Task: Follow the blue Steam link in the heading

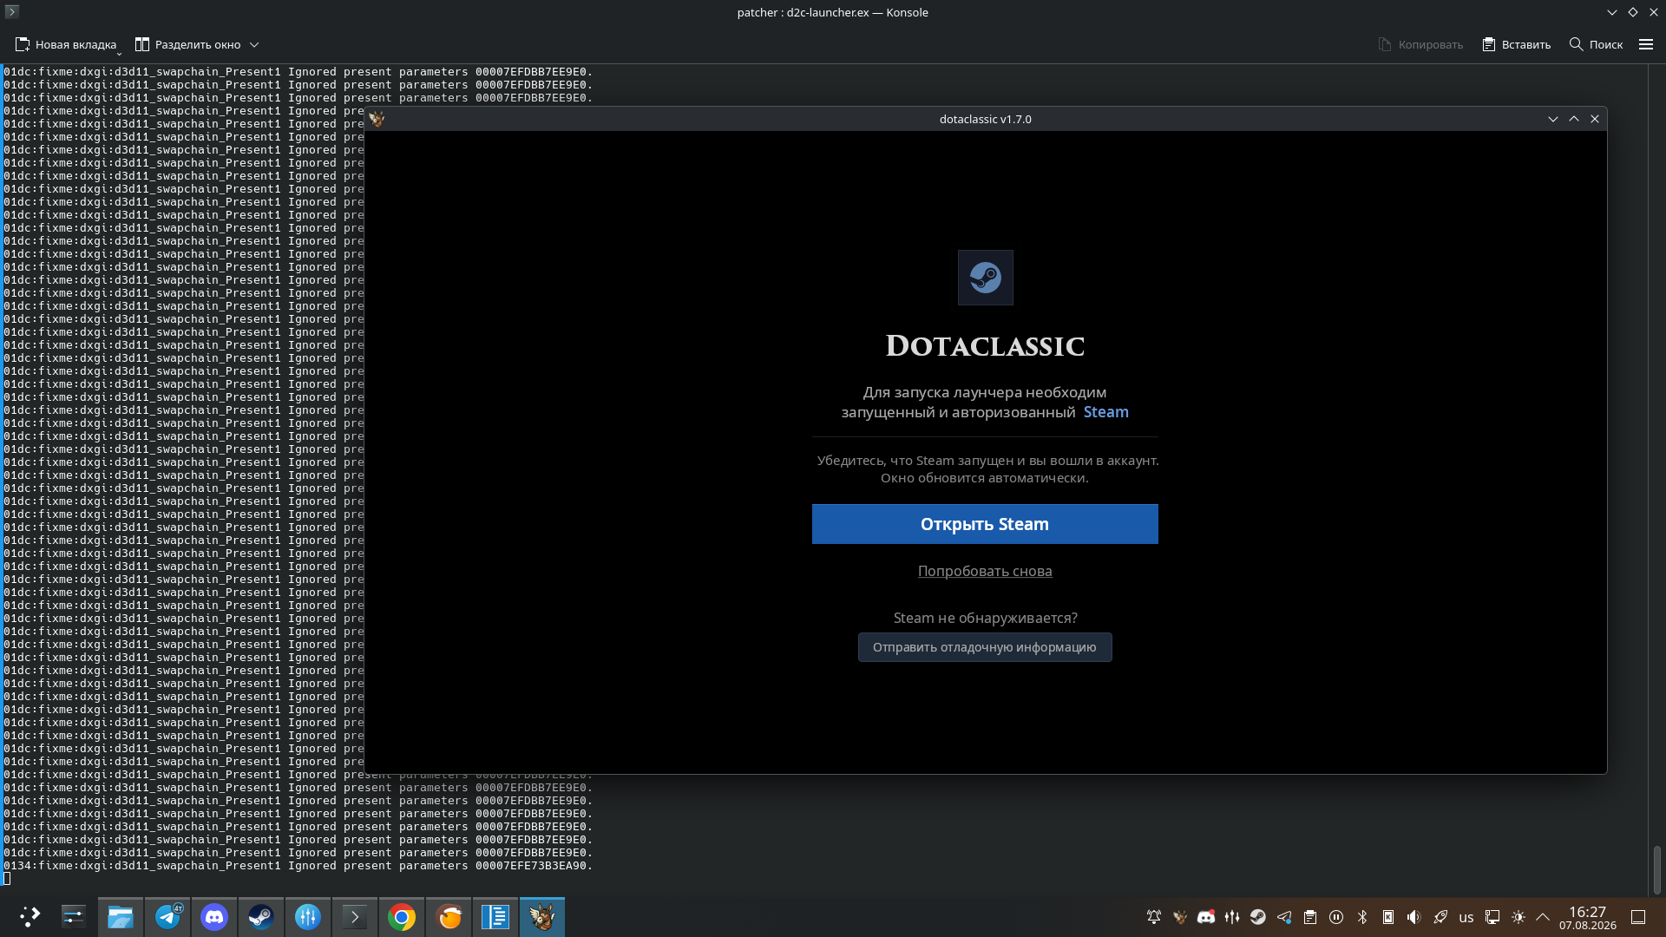Action: click(x=1105, y=412)
